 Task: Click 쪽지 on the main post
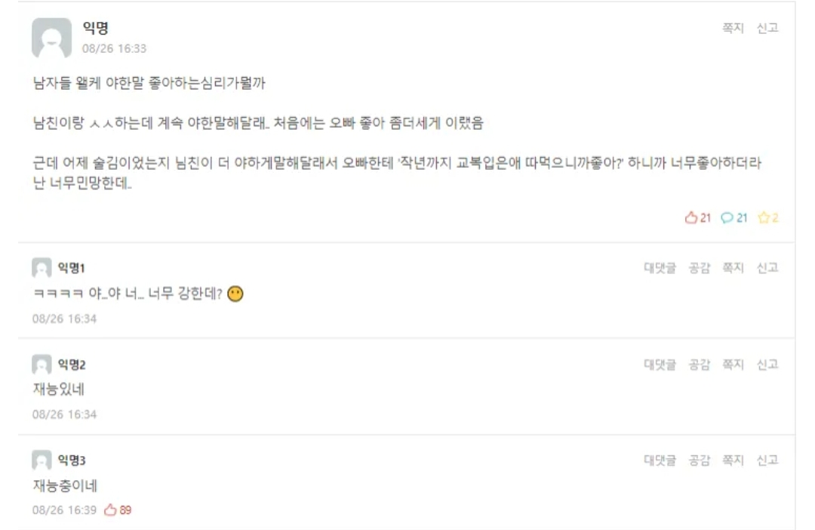click(x=733, y=28)
